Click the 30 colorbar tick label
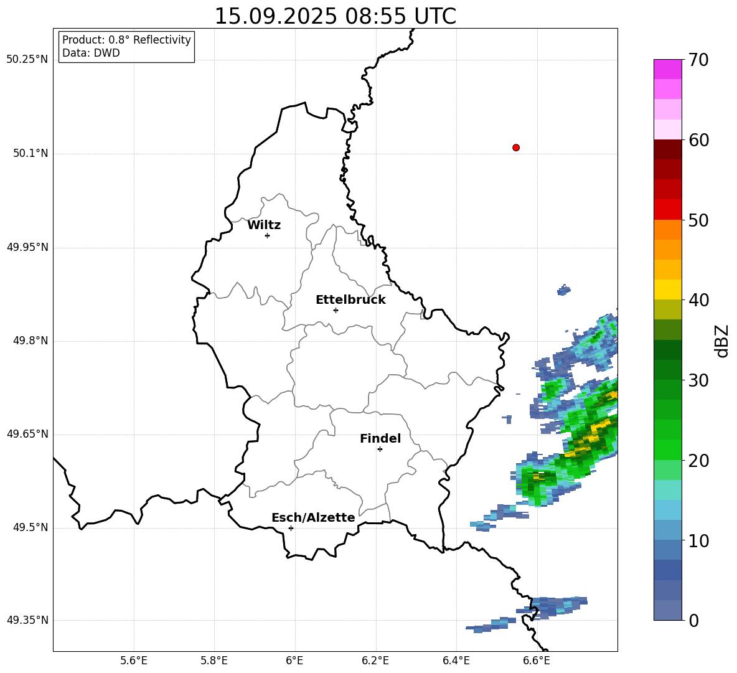This screenshot has width=737, height=673. tap(699, 380)
